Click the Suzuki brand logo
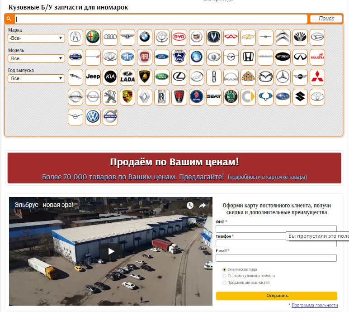Screen dimensions: 349x312 pos(300,97)
